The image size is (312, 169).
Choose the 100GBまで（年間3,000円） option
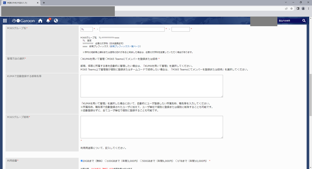pyautogui.click(x=106, y=161)
